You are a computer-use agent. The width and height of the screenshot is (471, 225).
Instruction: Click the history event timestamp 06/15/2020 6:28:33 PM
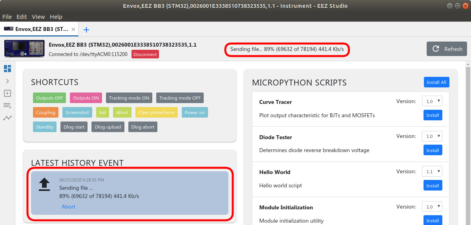point(82,180)
